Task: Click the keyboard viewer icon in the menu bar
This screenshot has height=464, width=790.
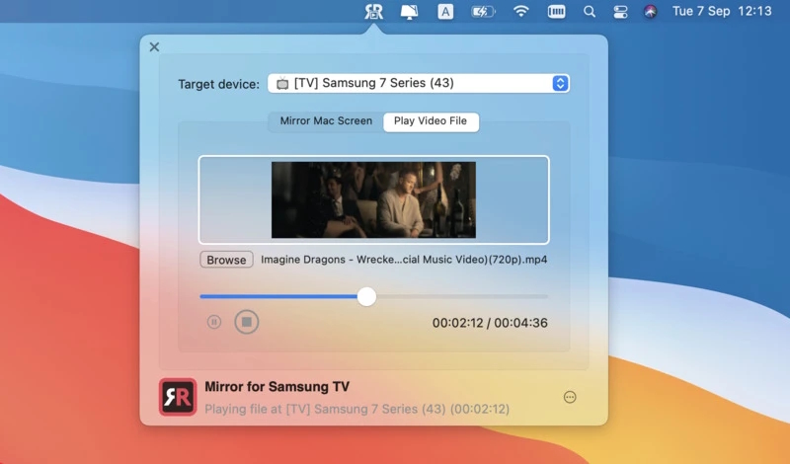Action: 556,12
